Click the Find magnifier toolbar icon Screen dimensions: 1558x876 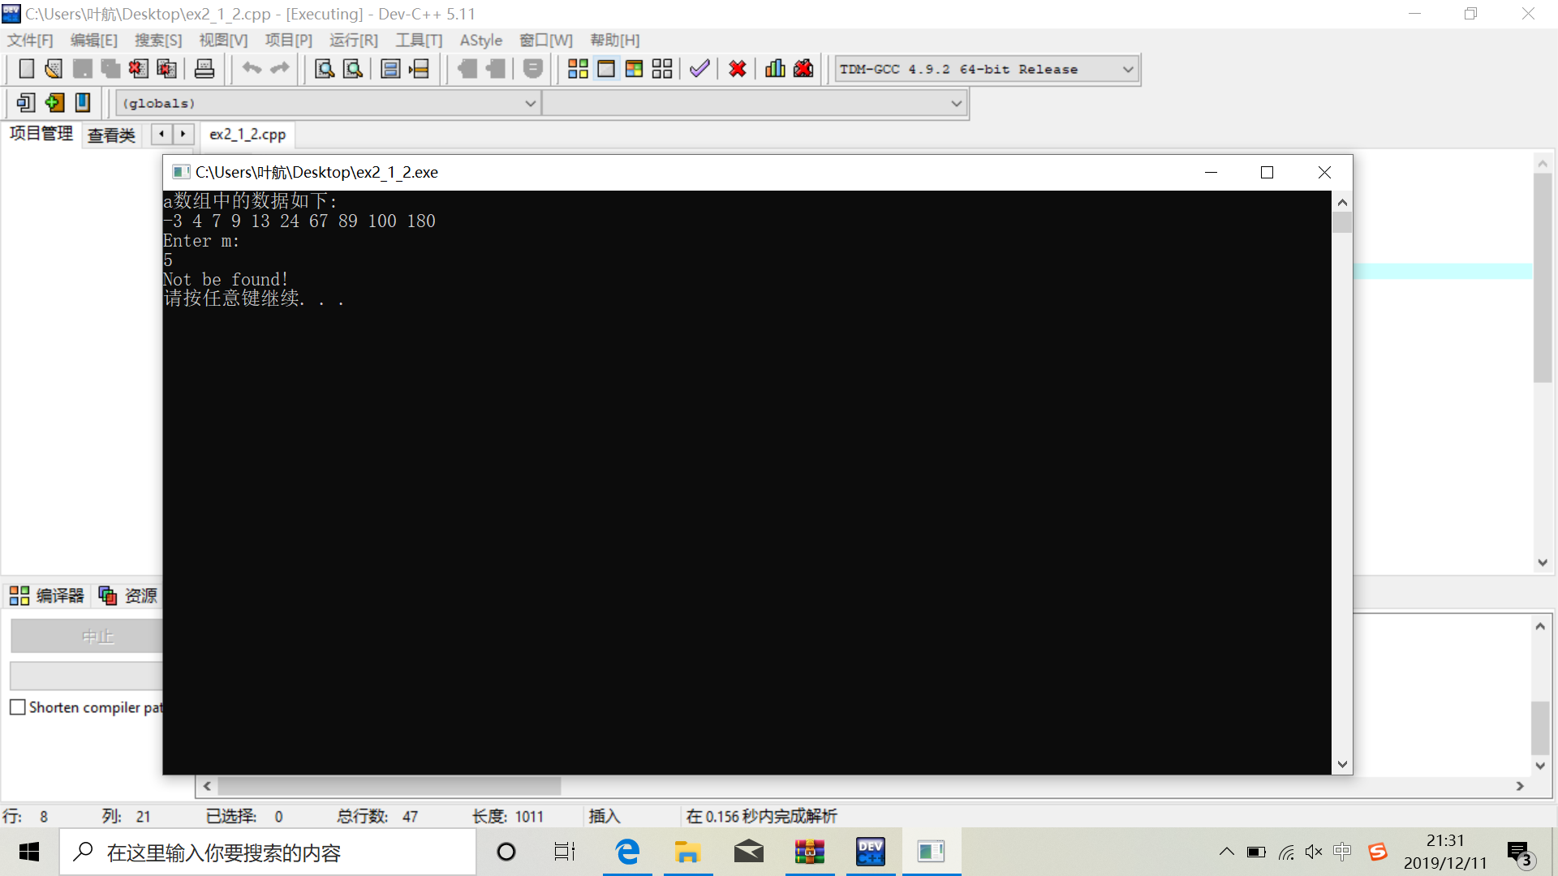coord(325,69)
